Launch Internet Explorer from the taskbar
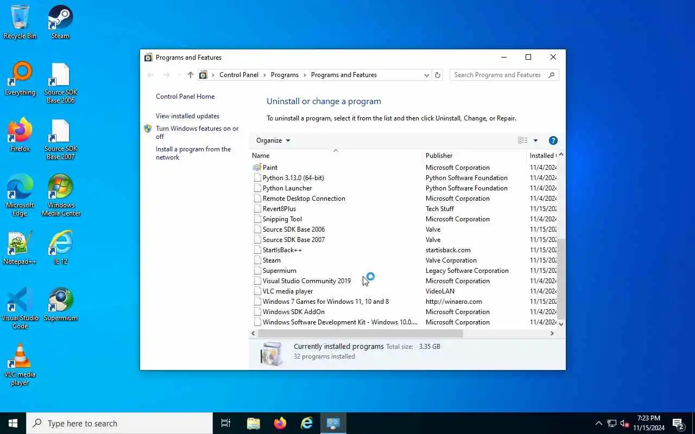Viewport: 695px width, 434px height. point(307,423)
